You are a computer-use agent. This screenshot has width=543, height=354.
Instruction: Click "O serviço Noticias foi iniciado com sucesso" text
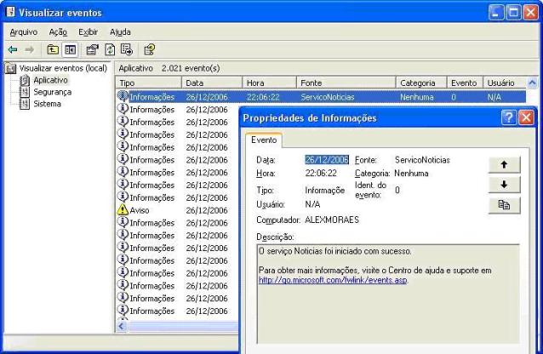334,251
